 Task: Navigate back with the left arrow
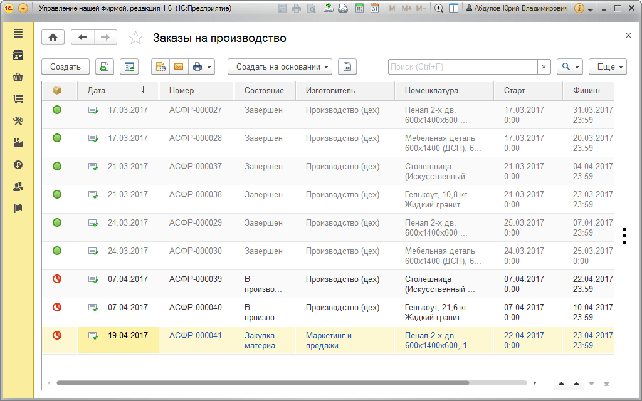[x=83, y=38]
